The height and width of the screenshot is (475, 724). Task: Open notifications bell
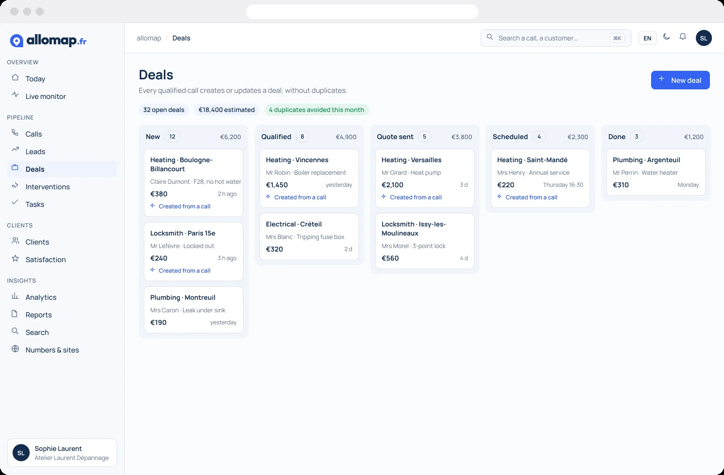pos(683,37)
